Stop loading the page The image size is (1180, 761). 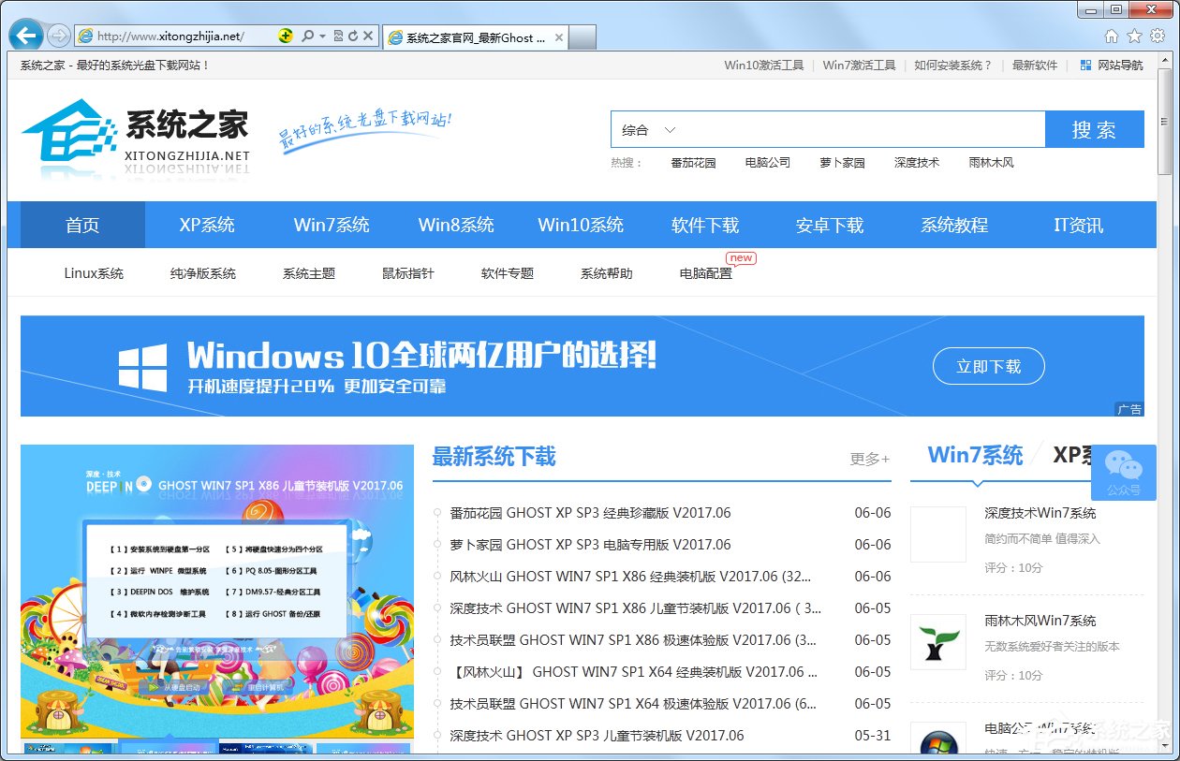click(366, 35)
